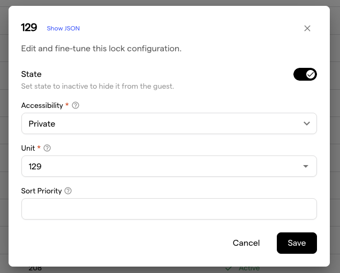The height and width of the screenshot is (273, 340).
Task: Click the Unit help question icon
Action: tap(47, 149)
